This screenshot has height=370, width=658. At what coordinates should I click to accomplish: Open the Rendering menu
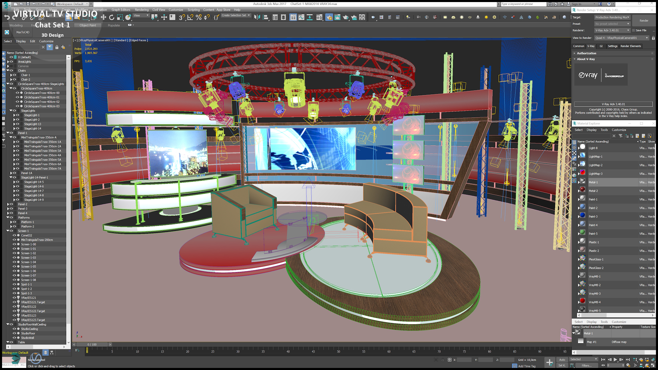(x=142, y=10)
